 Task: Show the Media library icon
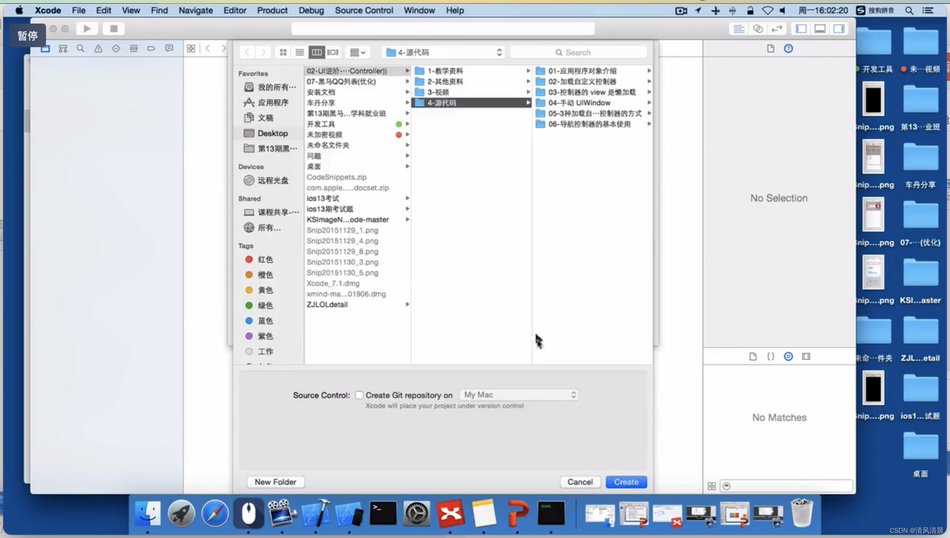pyautogui.click(x=806, y=357)
